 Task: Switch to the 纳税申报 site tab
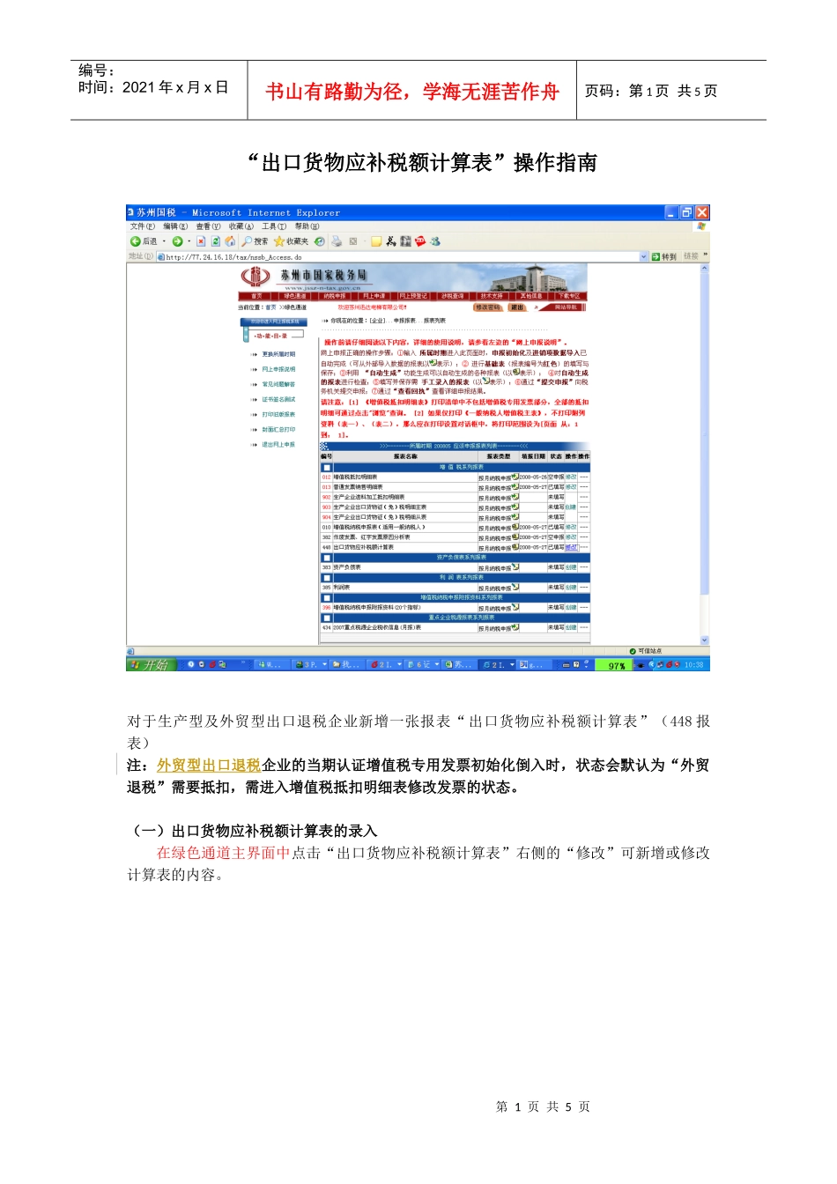point(334,296)
